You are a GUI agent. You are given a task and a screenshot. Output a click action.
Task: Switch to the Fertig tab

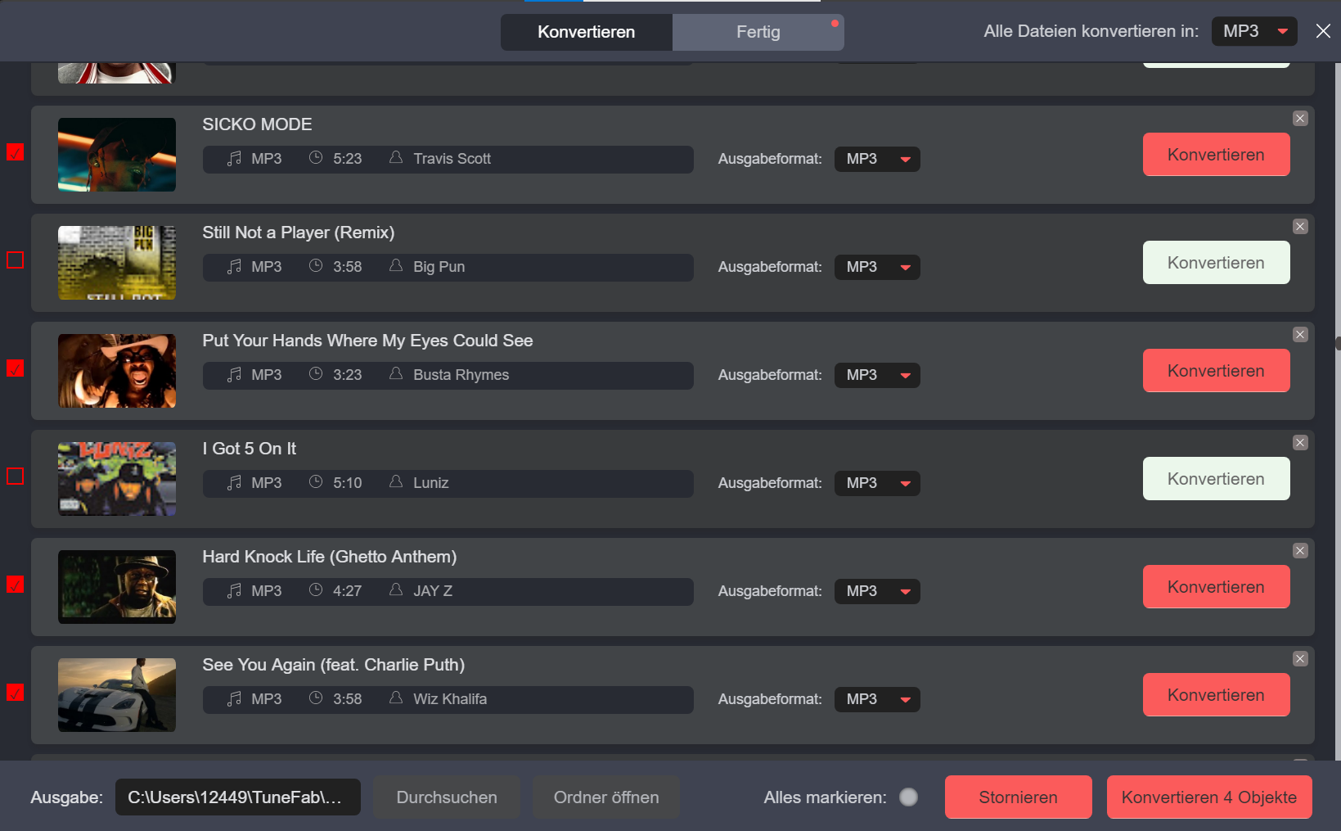click(758, 32)
